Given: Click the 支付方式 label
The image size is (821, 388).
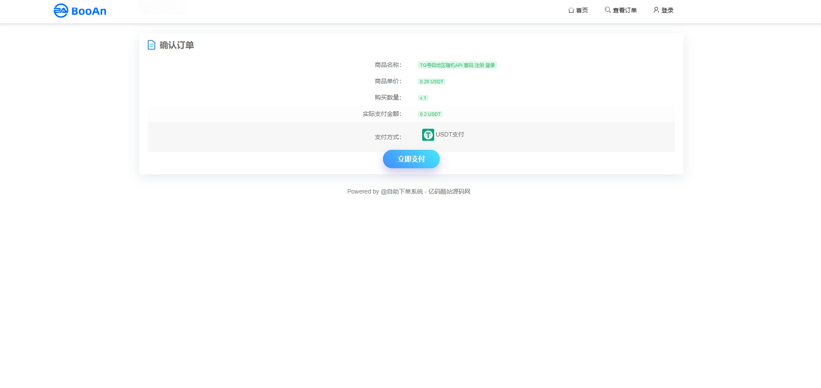Looking at the screenshot, I should point(388,137).
